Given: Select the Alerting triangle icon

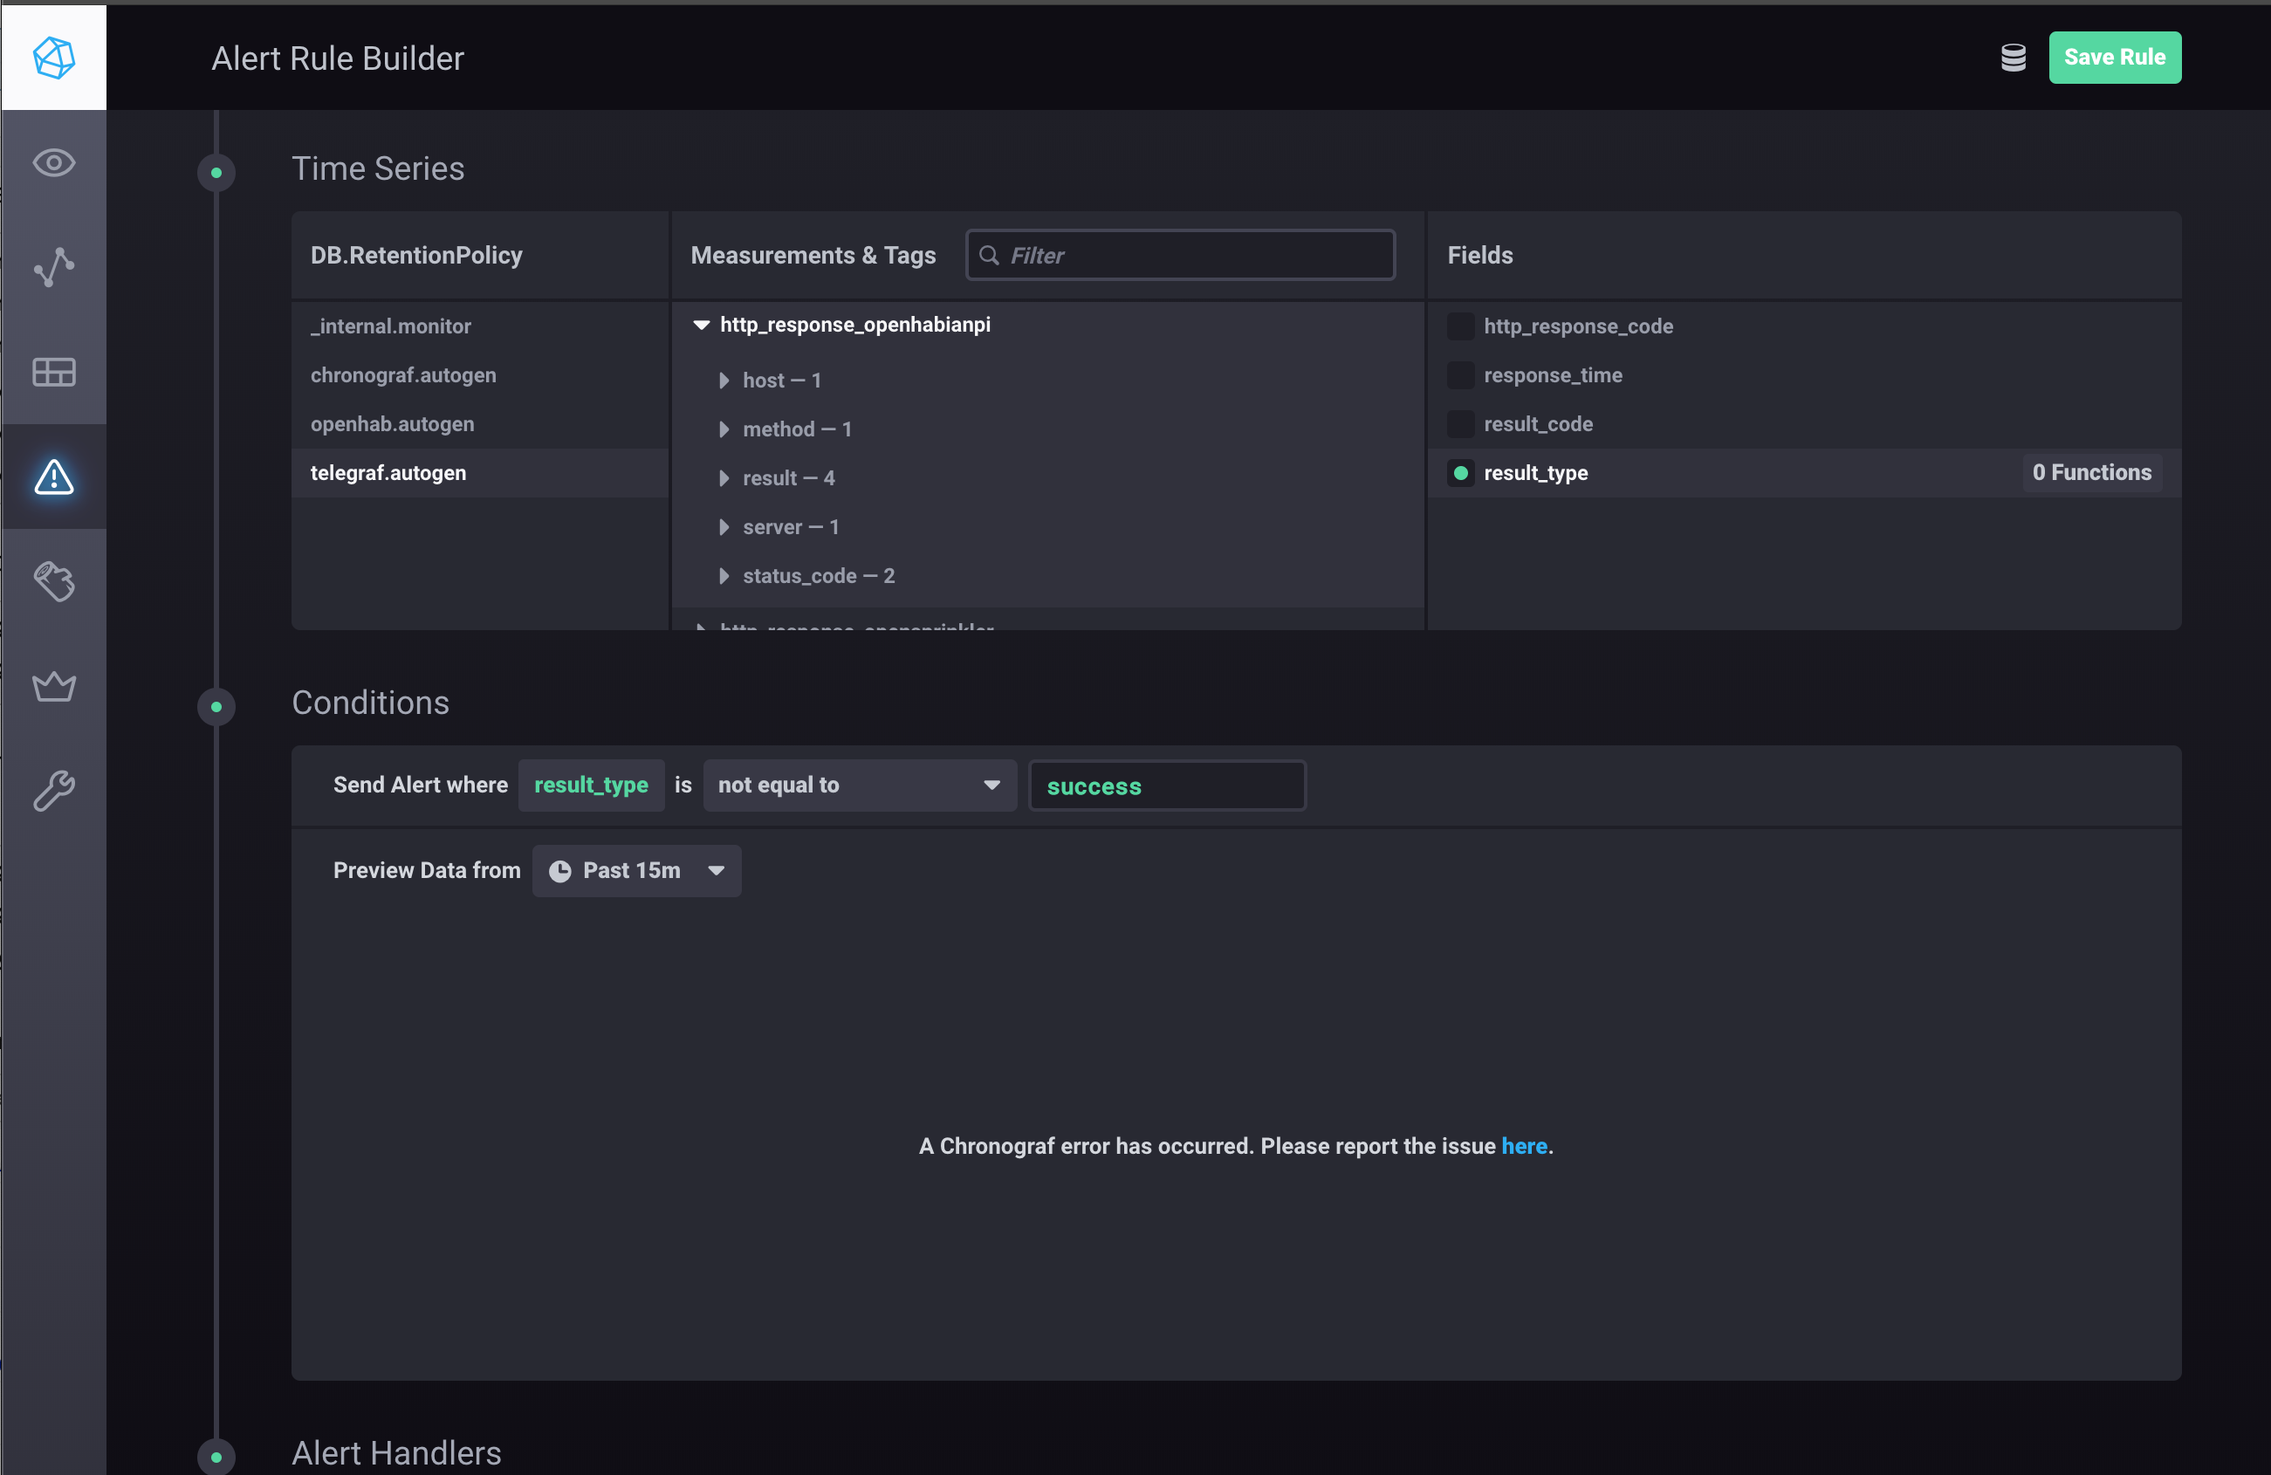Looking at the screenshot, I should (x=53, y=478).
